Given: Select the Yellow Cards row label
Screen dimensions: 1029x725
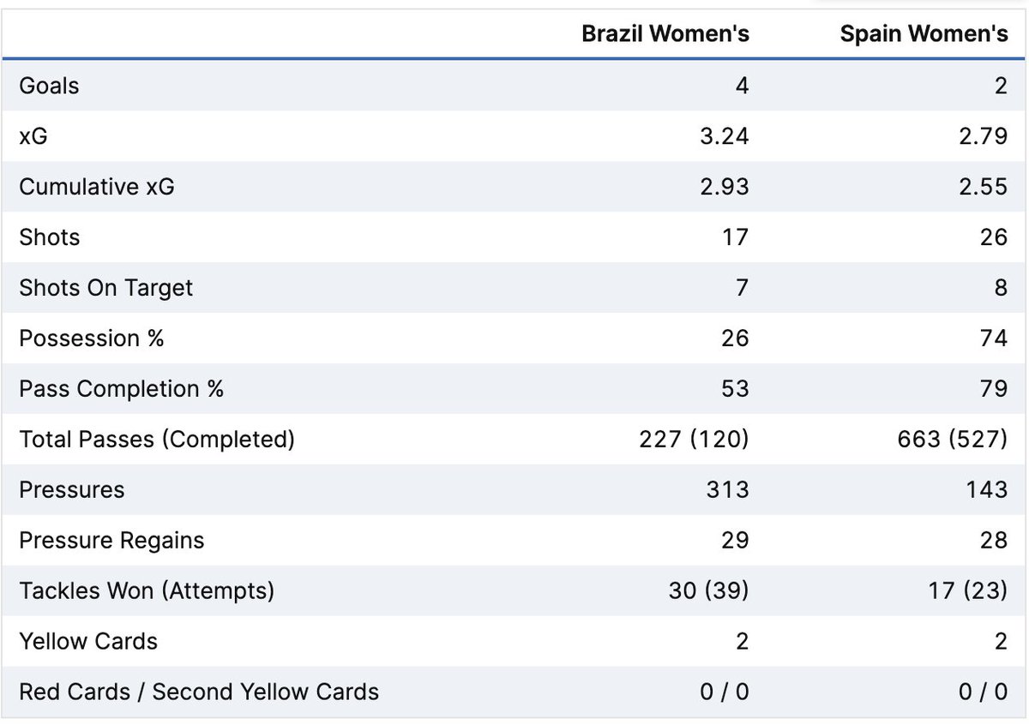Looking at the screenshot, I should pyautogui.click(x=88, y=642).
